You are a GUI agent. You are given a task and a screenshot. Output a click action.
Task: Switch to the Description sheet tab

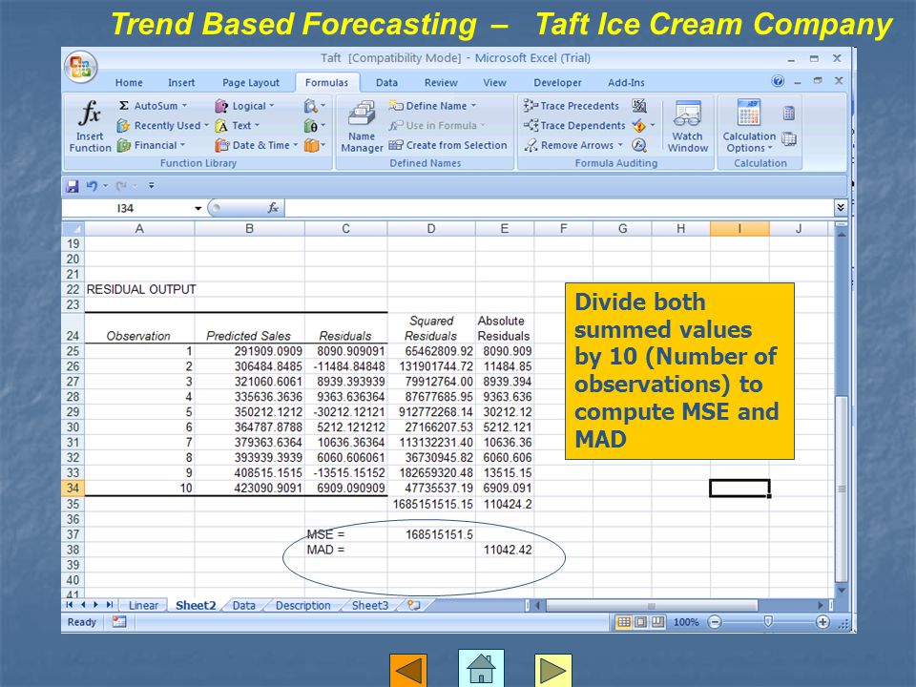pos(302,606)
